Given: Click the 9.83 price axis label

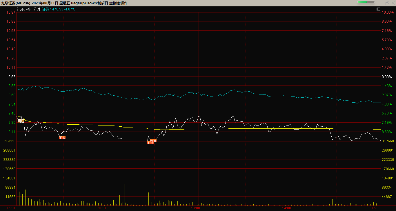Looking at the screenshot, I should pyautogui.click(x=12, y=86).
